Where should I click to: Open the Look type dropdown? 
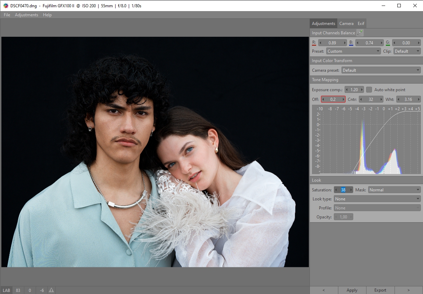pyautogui.click(x=377, y=199)
